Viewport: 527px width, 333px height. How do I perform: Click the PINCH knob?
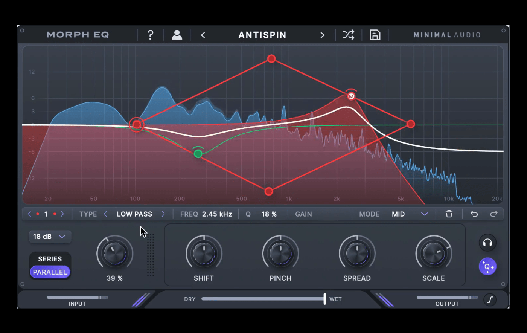(280, 253)
